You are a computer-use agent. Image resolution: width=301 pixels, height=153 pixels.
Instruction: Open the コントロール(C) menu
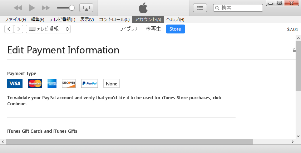coord(114,20)
